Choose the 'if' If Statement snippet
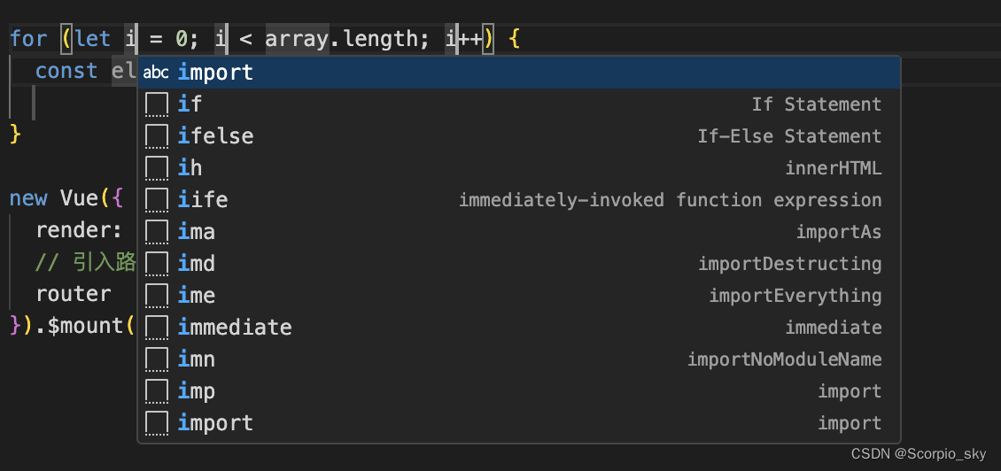This screenshot has width=1001, height=471. (190, 104)
